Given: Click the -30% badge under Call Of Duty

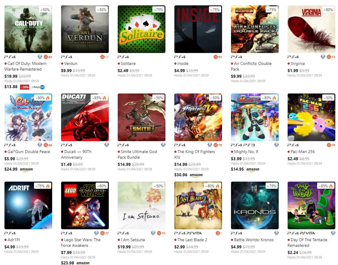Looking at the screenshot, I should click(24, 87).
